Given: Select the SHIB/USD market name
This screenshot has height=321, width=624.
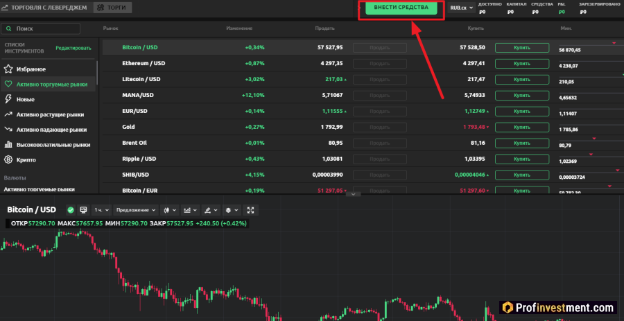Looking at the screenshot, I should tap(136, 175).
